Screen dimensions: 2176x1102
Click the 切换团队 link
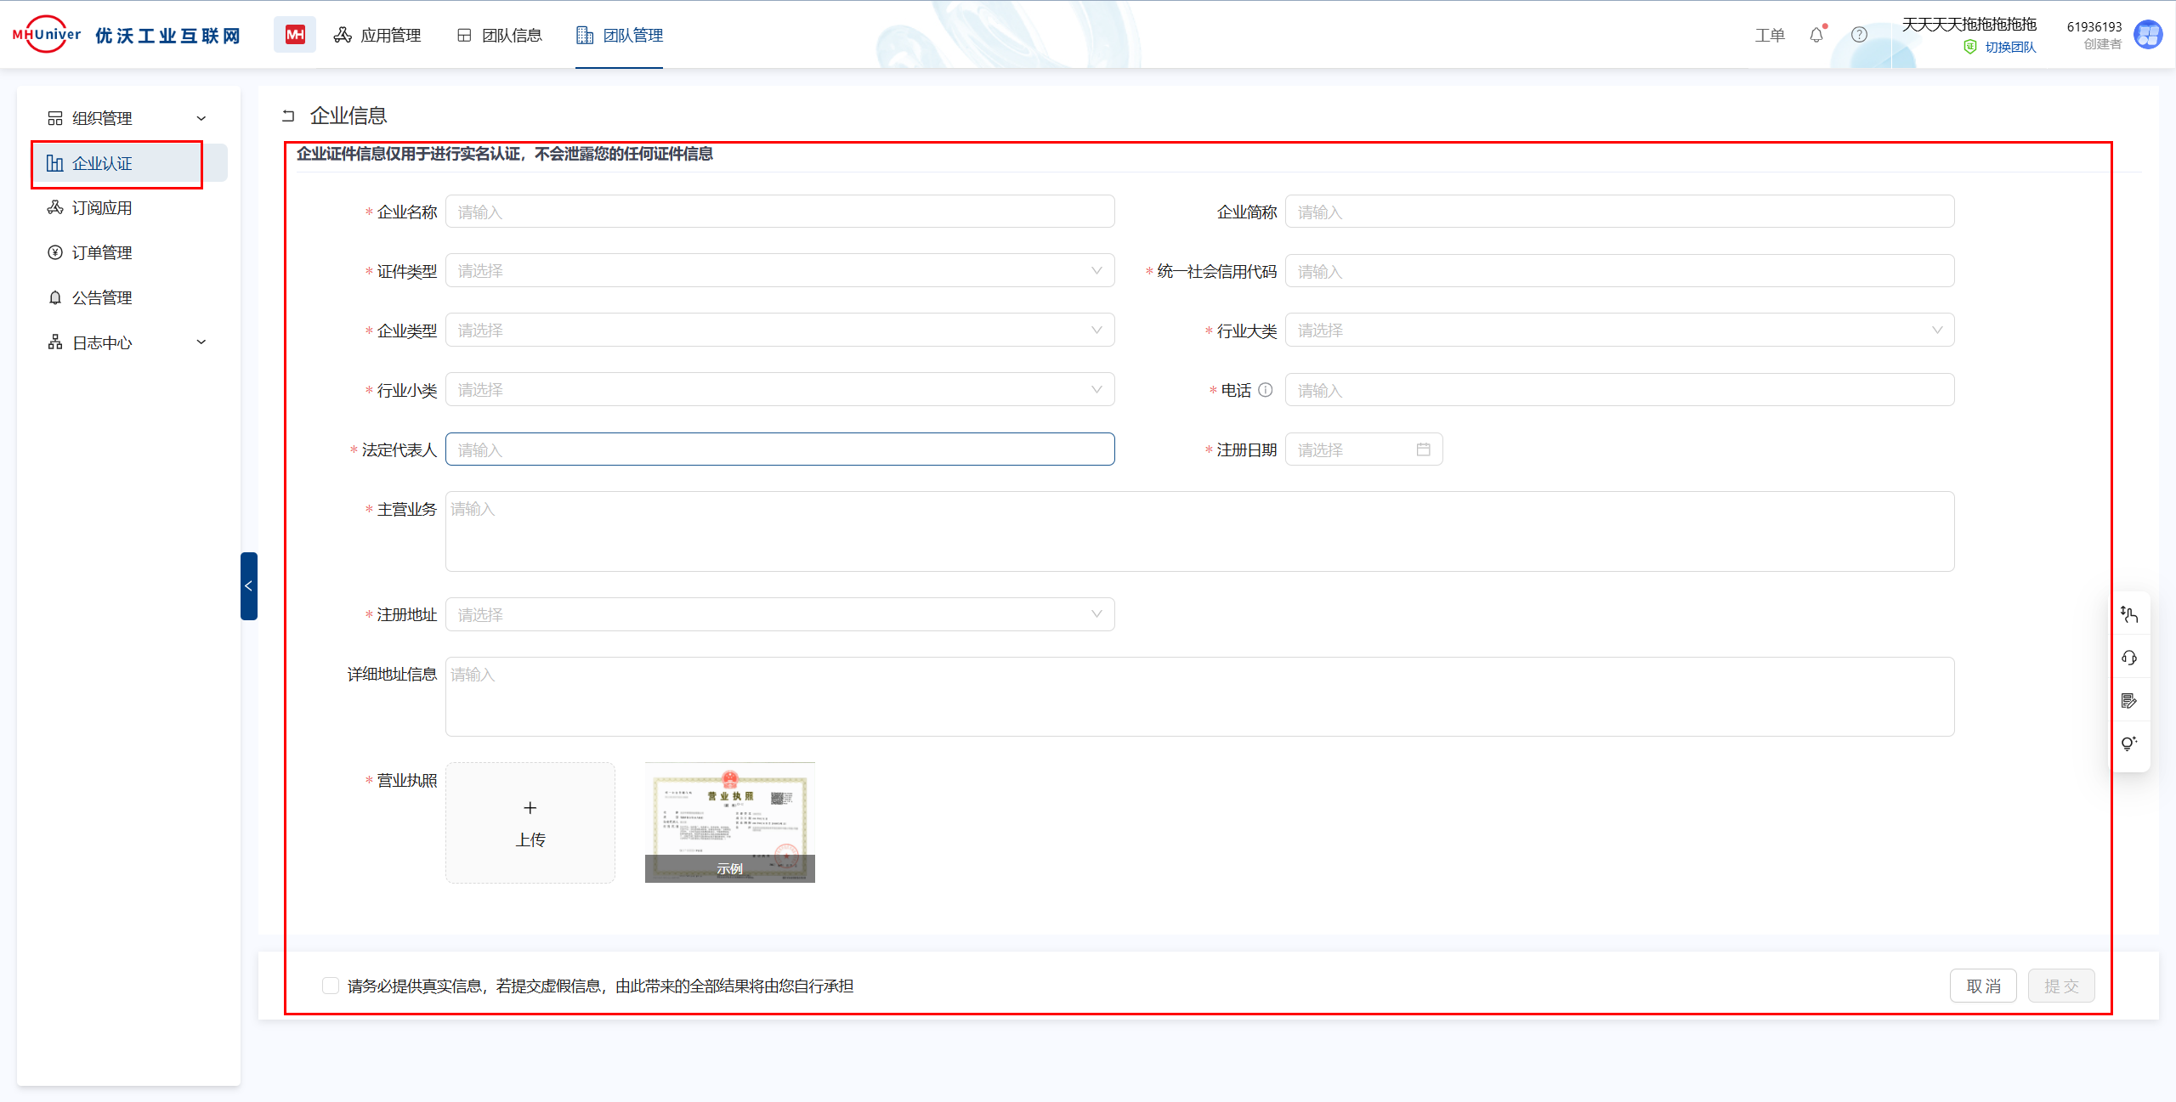[x=2009, y=48]
